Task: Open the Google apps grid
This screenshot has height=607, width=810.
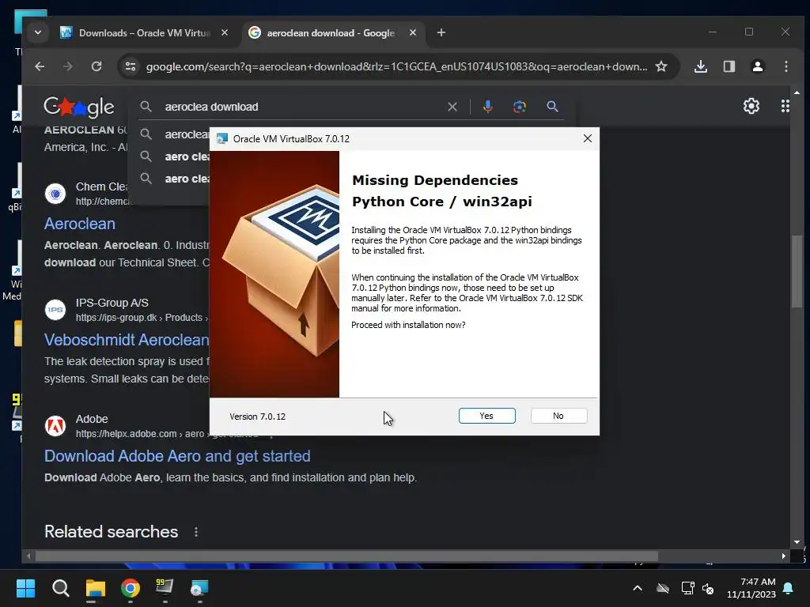Action: 785,106
